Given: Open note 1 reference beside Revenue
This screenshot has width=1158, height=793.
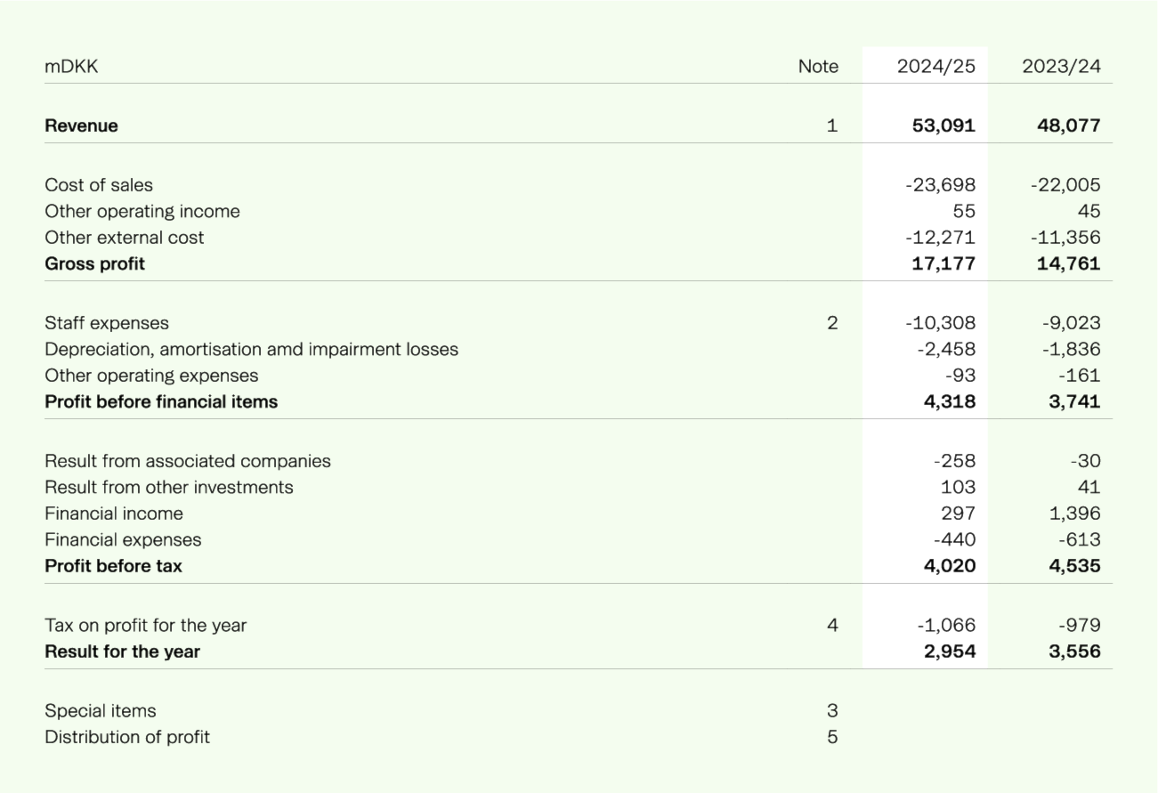Looking at the screenshot, I should coord(831,125).
